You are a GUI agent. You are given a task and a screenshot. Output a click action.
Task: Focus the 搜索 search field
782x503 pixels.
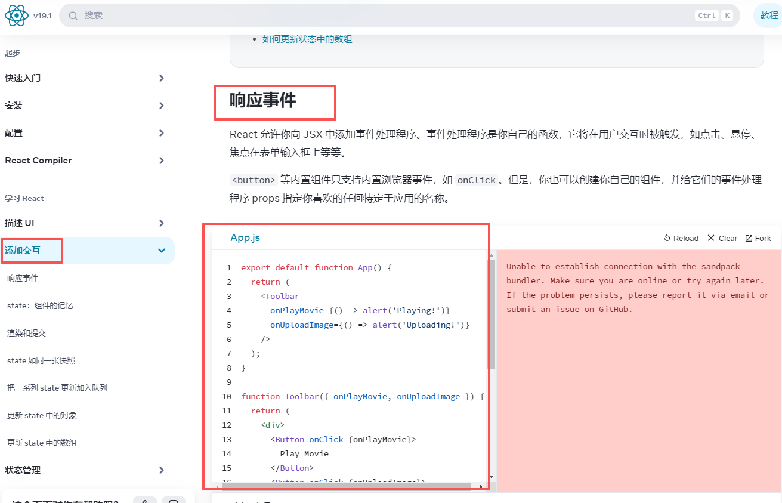400,16
